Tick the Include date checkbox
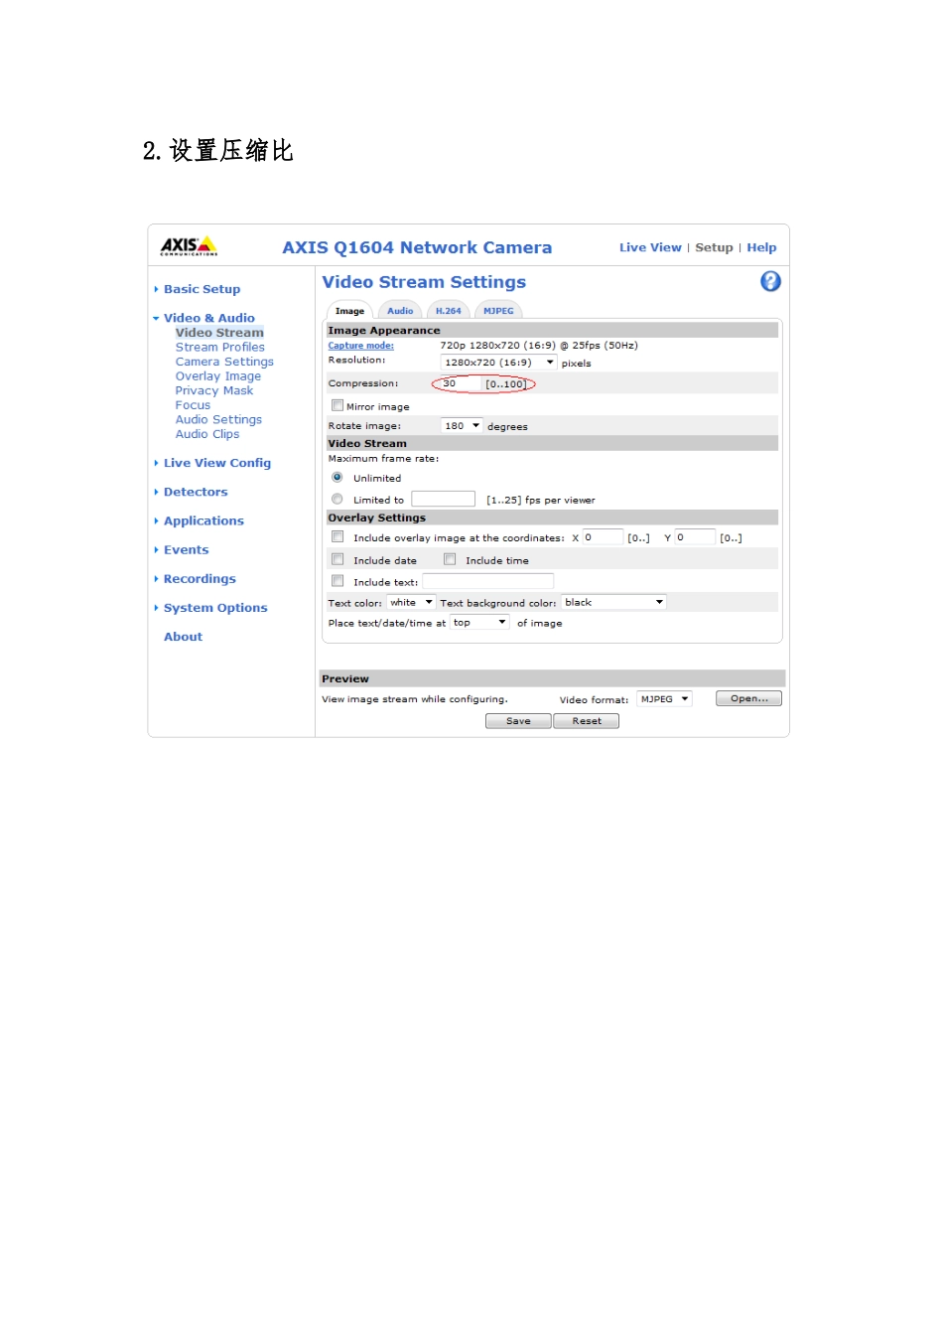Image resolution: width=943 pixels, height=1335 pixels. (337, 559)
